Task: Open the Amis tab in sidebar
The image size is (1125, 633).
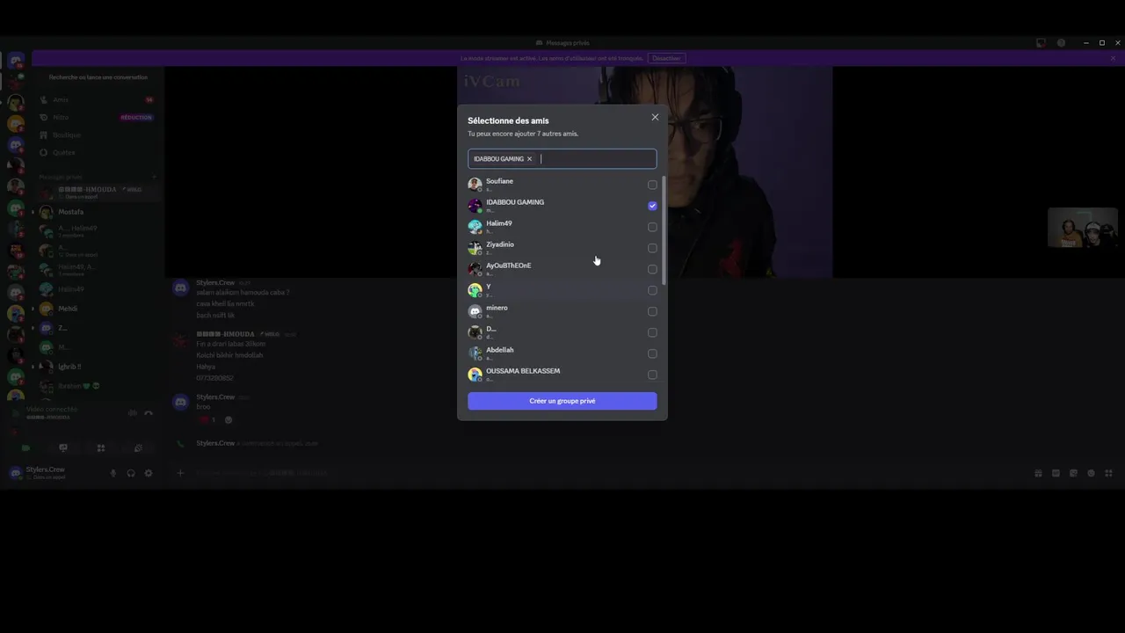Action: click(x=97, y=99)
